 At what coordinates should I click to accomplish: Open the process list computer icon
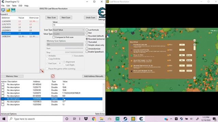pos(3,10)
